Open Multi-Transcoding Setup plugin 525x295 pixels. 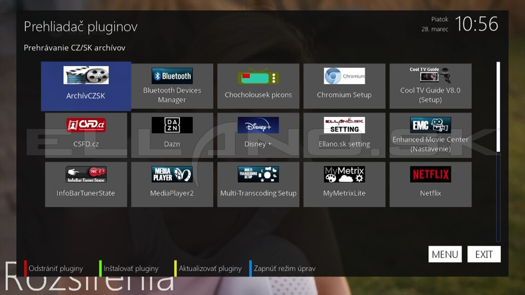coord(258,184)
